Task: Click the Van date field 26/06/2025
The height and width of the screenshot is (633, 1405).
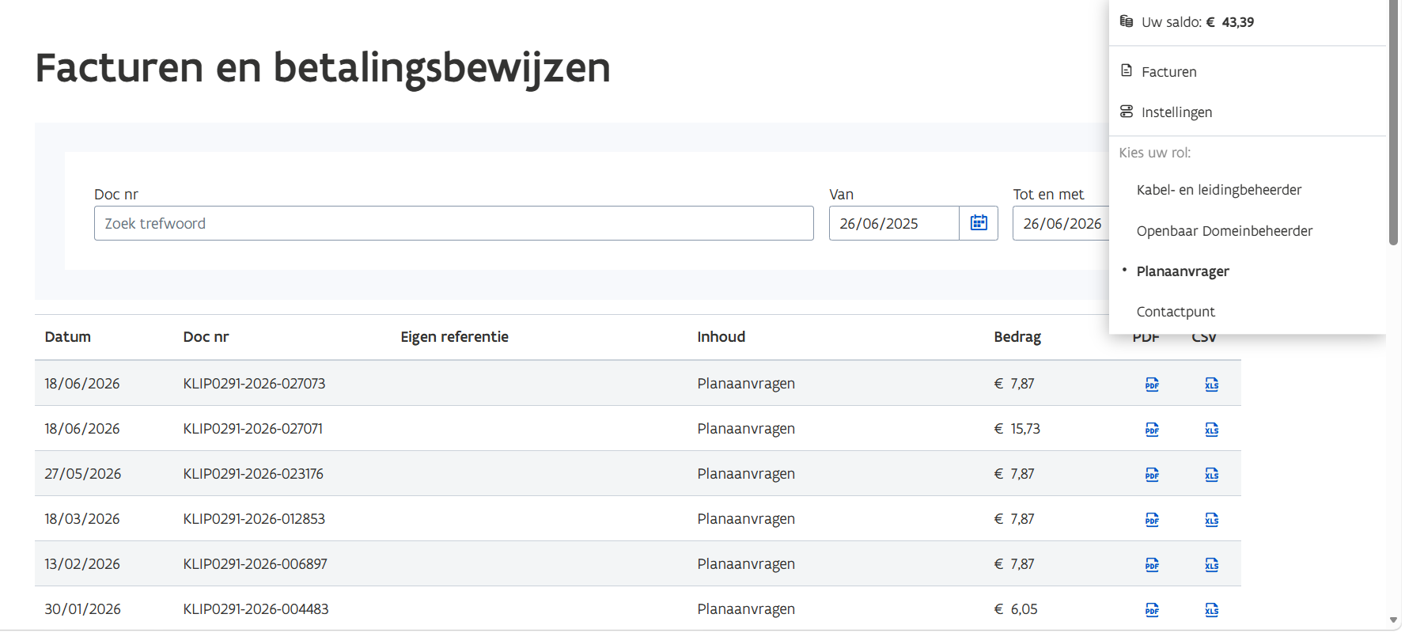Action: pyautogui.click(x=894, y=223)
